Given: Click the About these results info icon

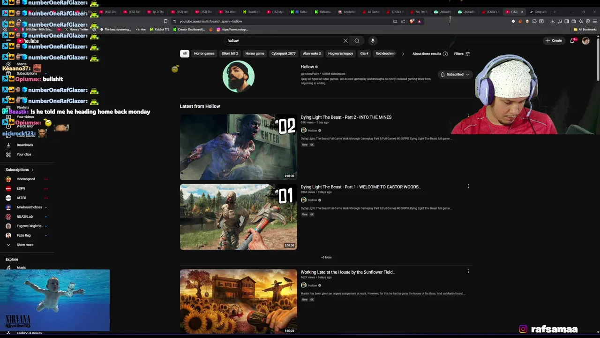Looking at the screenshot, I should (x=445, y=54).
